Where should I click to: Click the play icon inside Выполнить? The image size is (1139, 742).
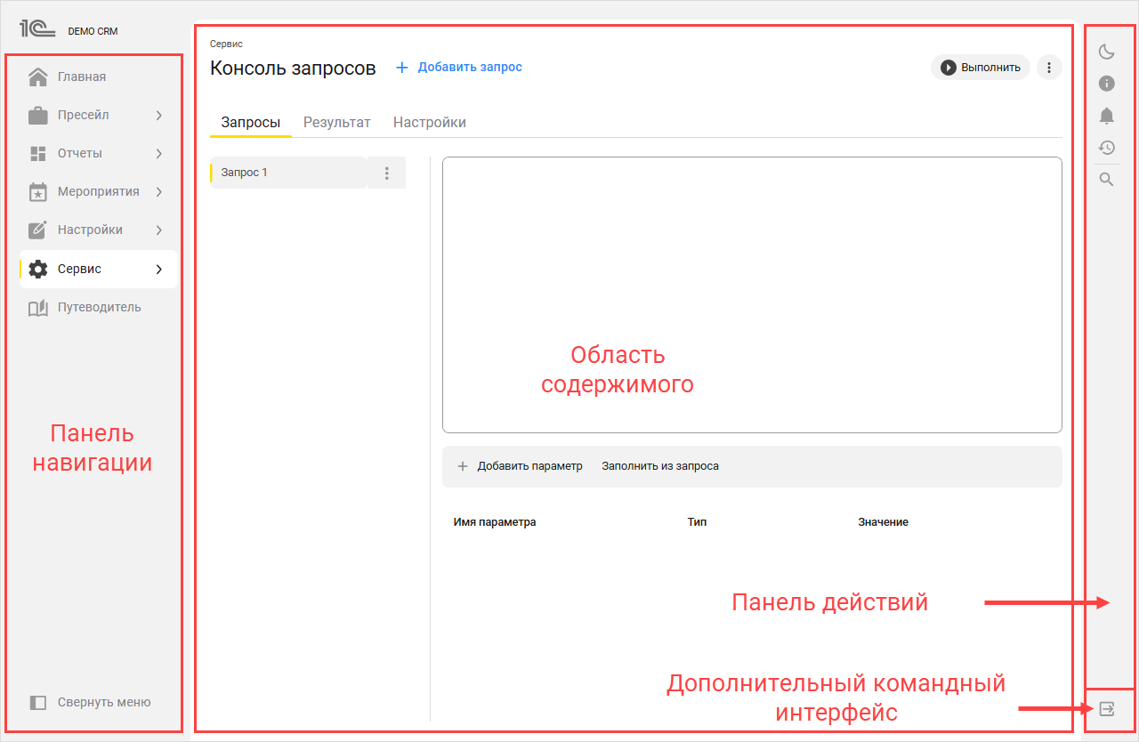(x=949, y=67)
